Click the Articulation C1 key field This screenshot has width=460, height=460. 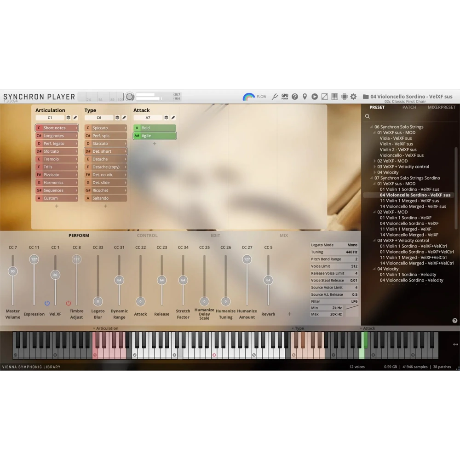click(x=50, y=118)
